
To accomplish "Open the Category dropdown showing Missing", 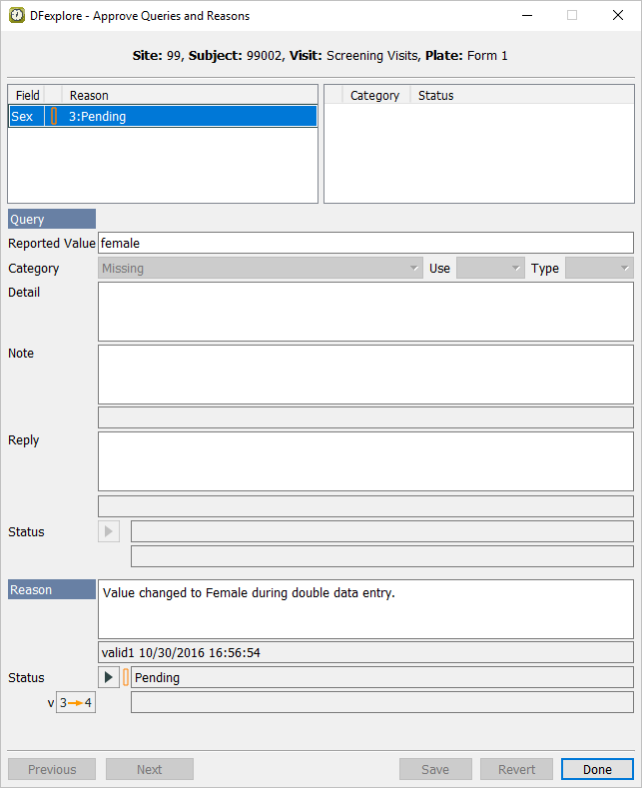I will coord(261,268).
